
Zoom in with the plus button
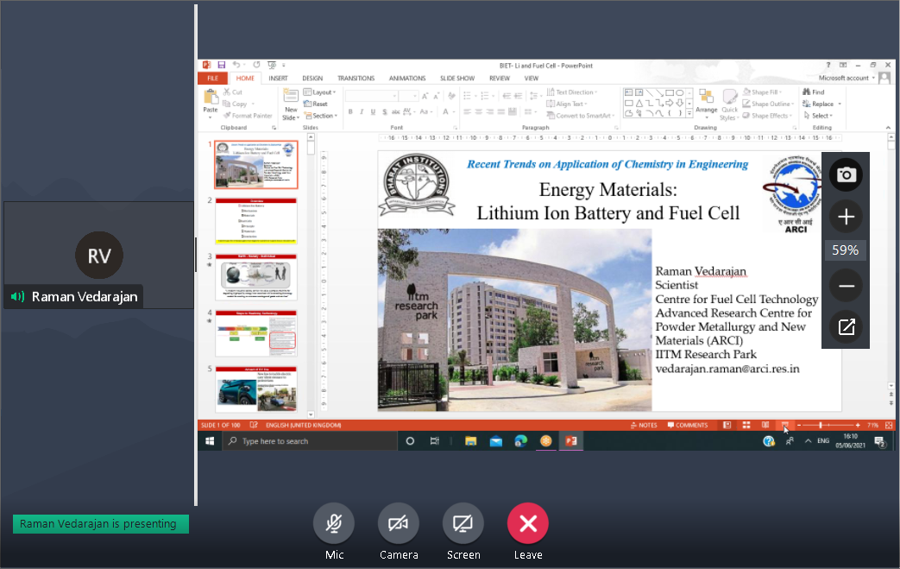[846, 217]
